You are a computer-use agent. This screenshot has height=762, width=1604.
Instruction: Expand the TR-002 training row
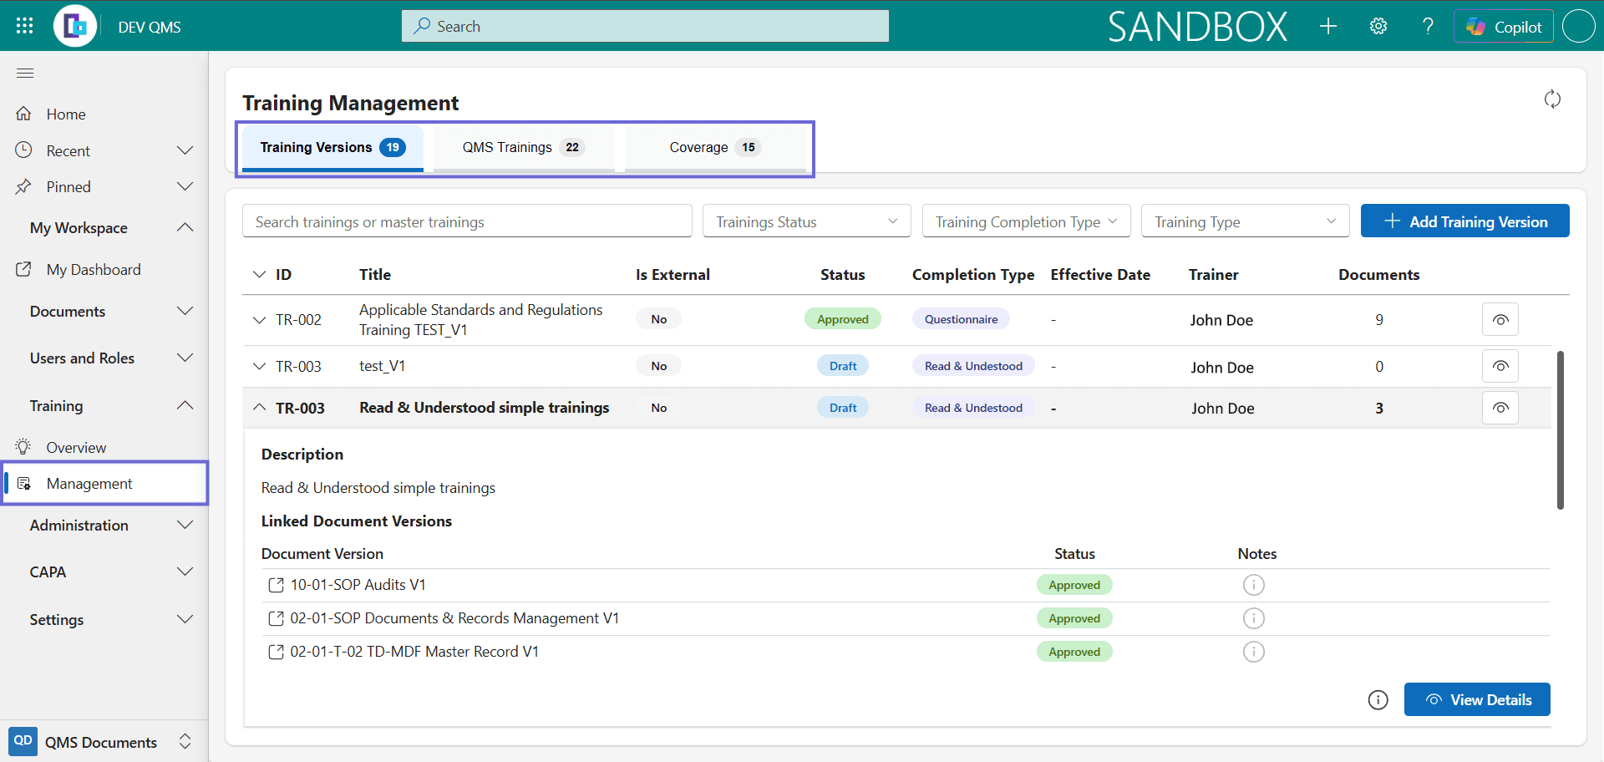pos(259,319)
